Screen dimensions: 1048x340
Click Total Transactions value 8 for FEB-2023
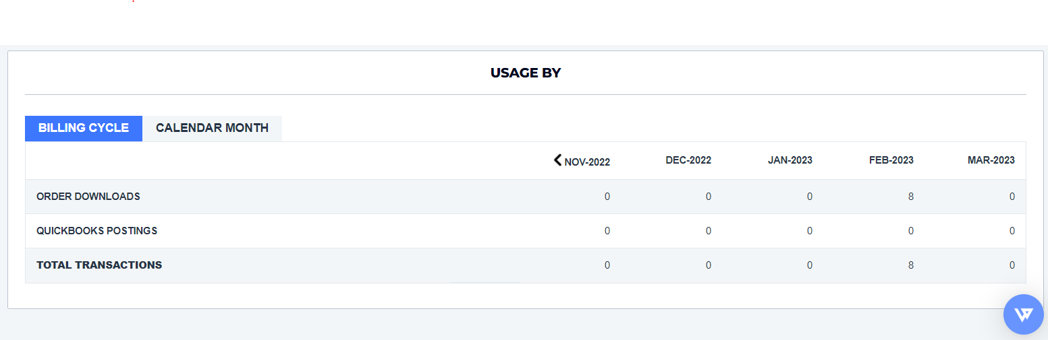(911, 265)
